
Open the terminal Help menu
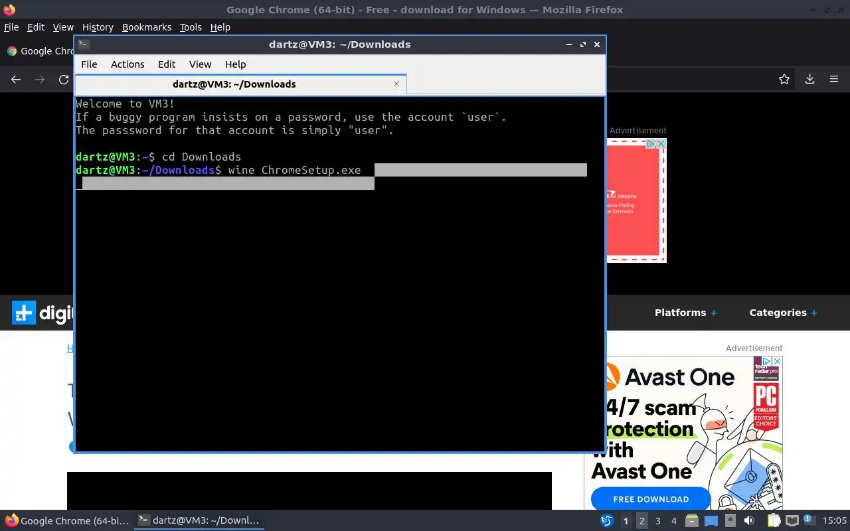235,64
